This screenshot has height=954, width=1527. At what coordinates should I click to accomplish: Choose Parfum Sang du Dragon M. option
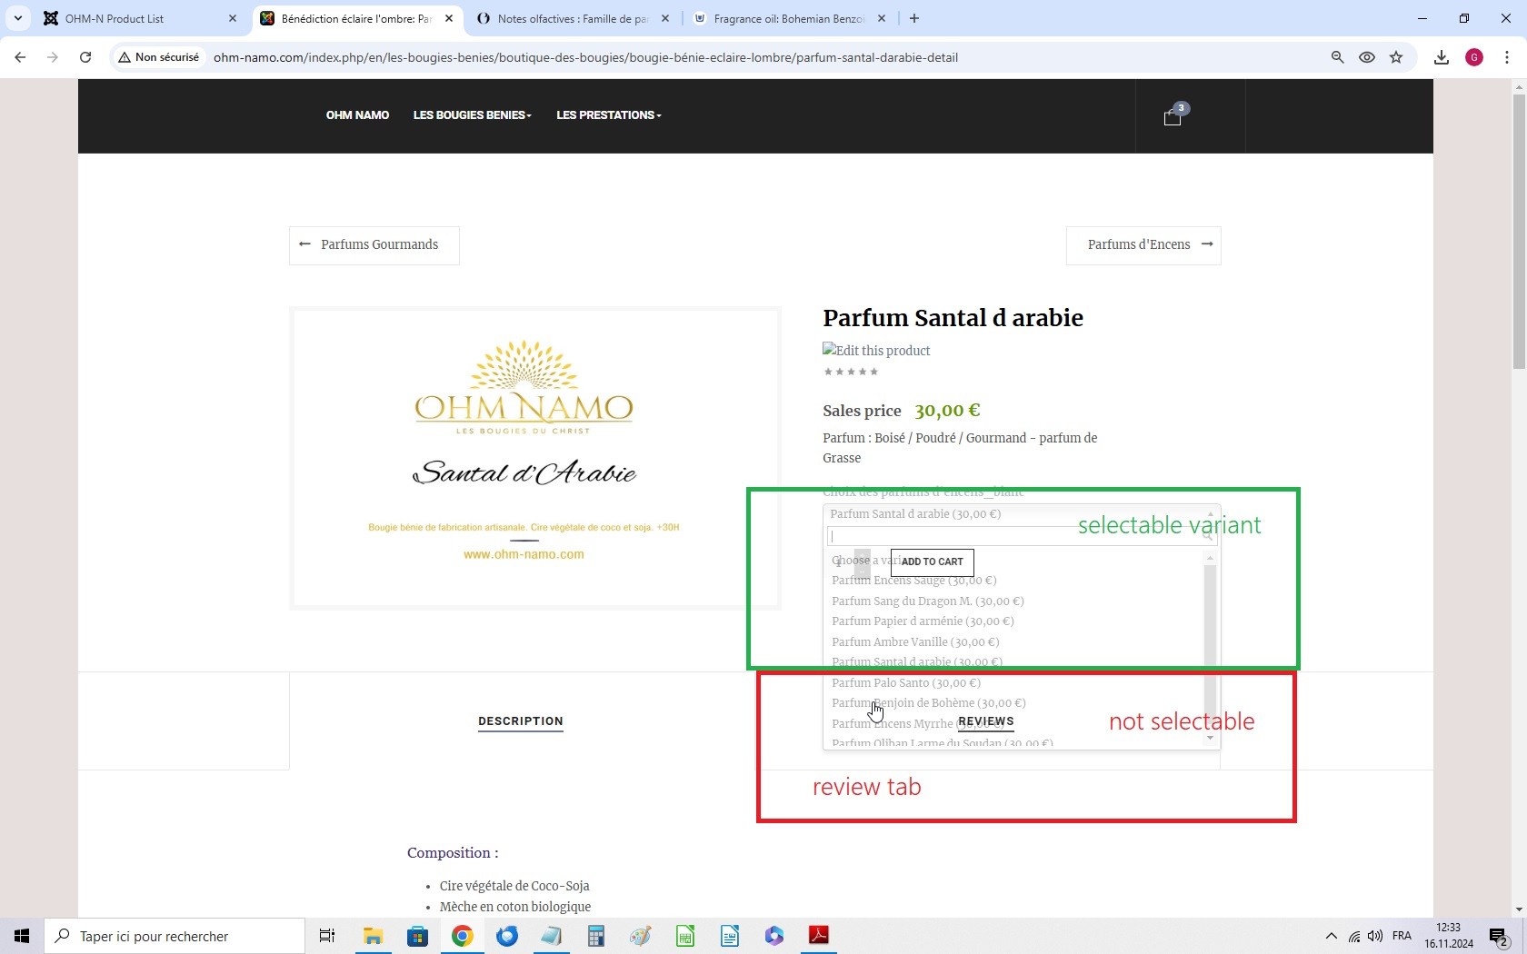coord(928,601)
